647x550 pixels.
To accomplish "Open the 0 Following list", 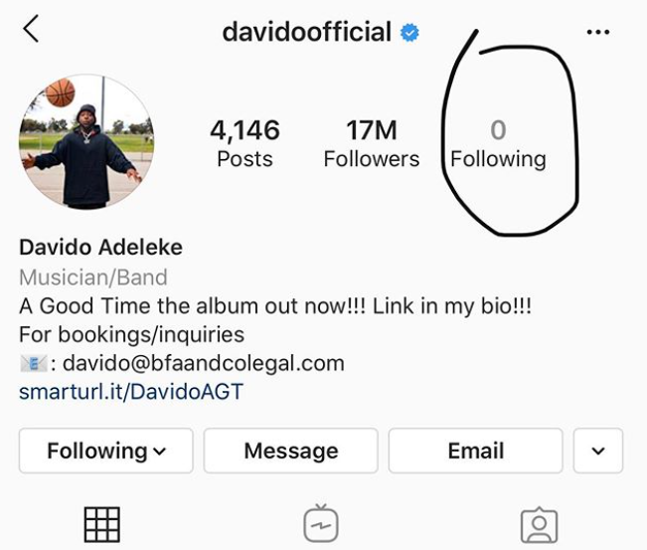I will [x=499, y=143].
